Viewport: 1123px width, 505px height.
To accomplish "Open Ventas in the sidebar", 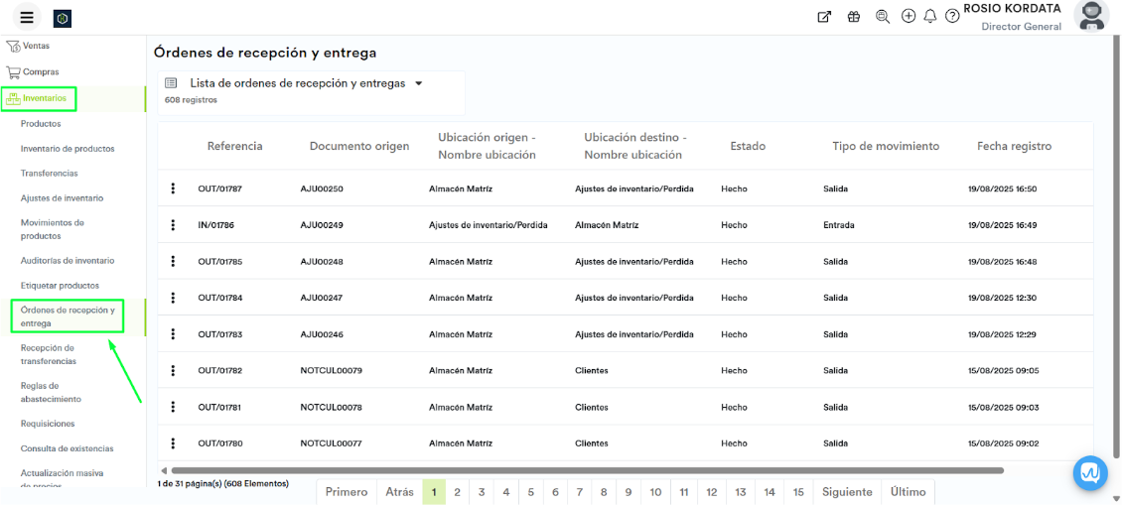I will pyautogui.click(x=36, y=46).
